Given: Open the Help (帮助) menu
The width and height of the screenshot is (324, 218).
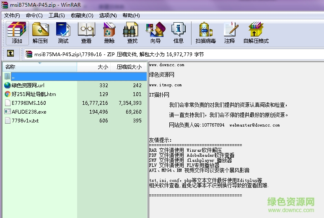Looking at the screenshot, I should click(x=131, y=16).
